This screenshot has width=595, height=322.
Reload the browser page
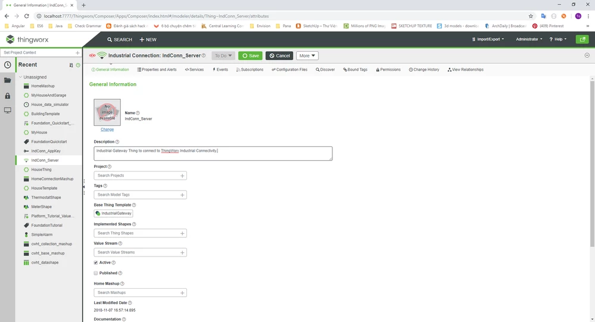pyautogui.click(x=27, y=16)
